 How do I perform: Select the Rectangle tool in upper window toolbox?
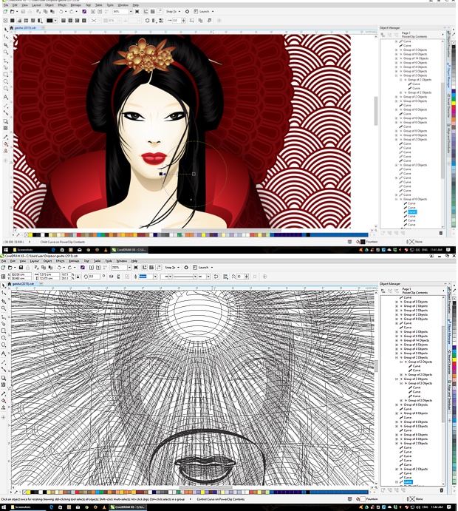coord(5,75)
